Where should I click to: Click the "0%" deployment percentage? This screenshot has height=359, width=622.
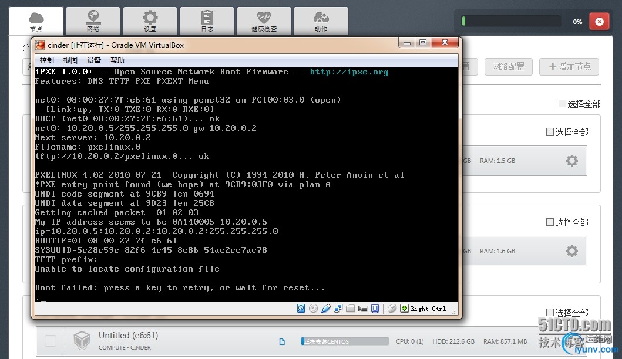tap(577, 22)
